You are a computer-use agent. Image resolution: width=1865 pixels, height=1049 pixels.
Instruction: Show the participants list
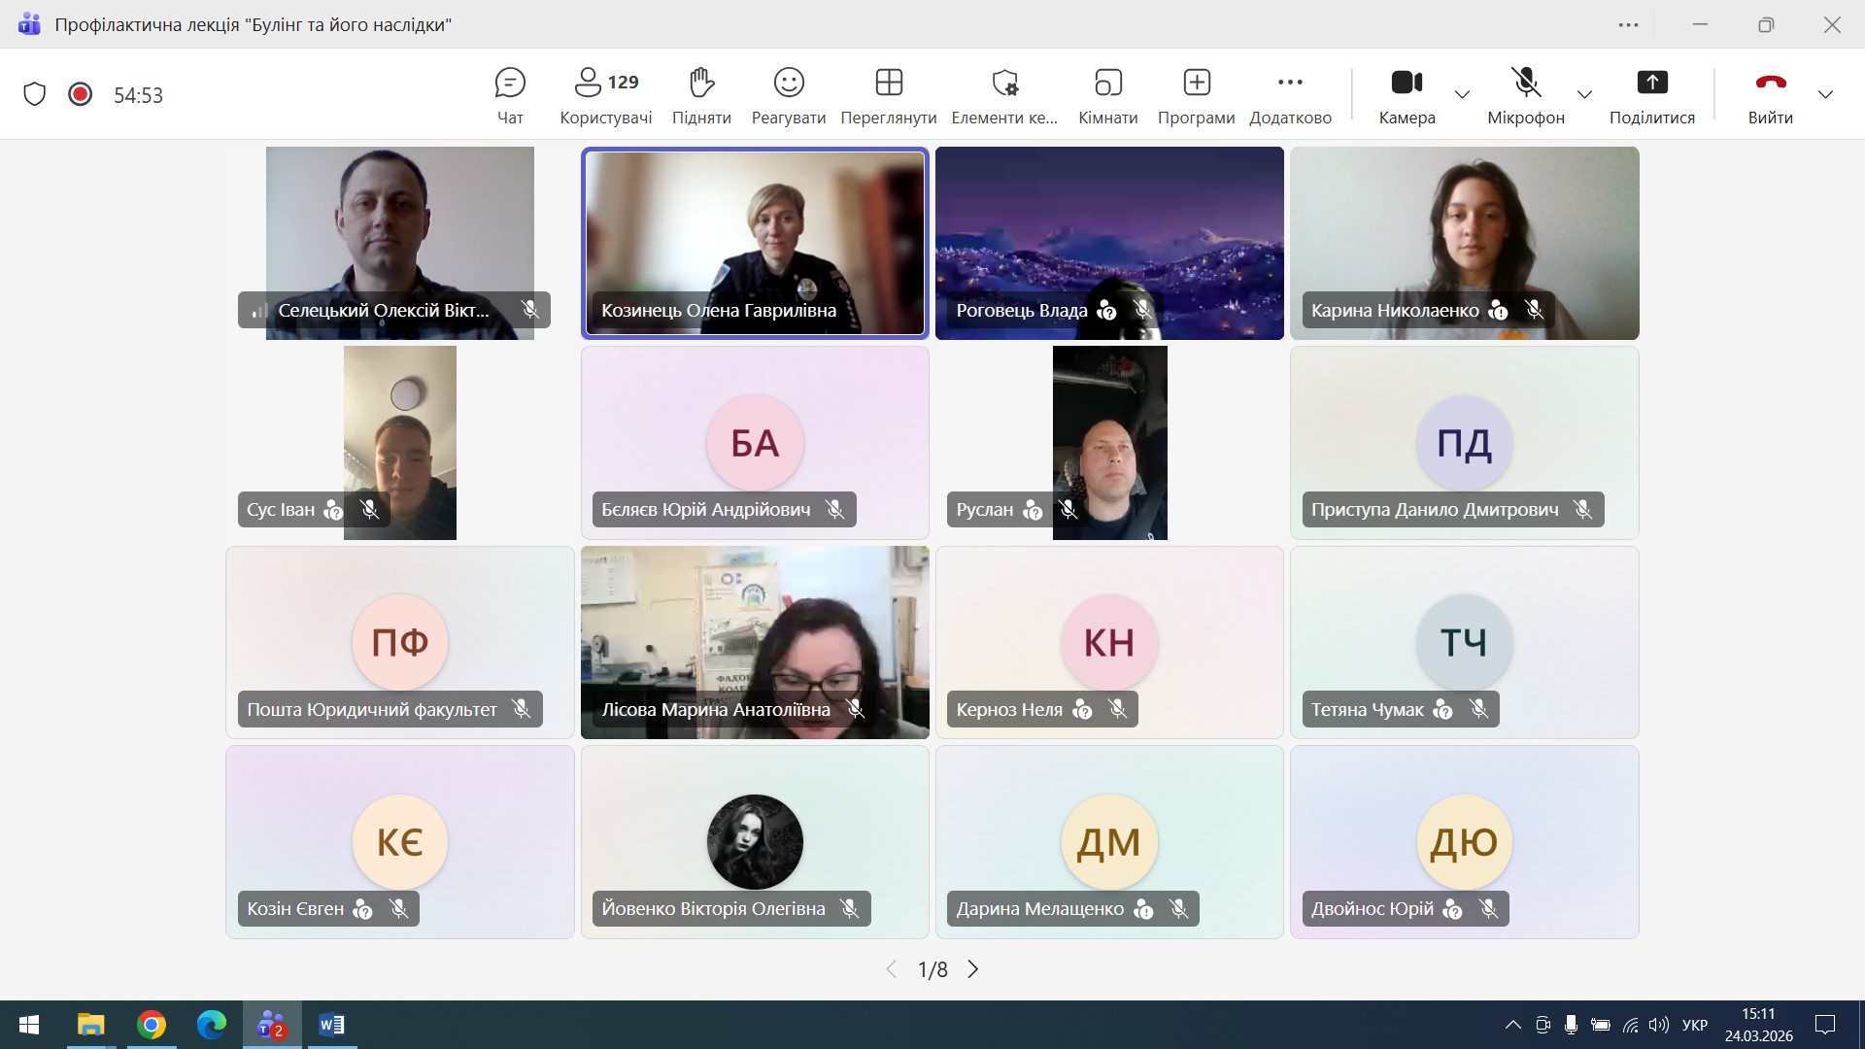(x=605, y=95)
